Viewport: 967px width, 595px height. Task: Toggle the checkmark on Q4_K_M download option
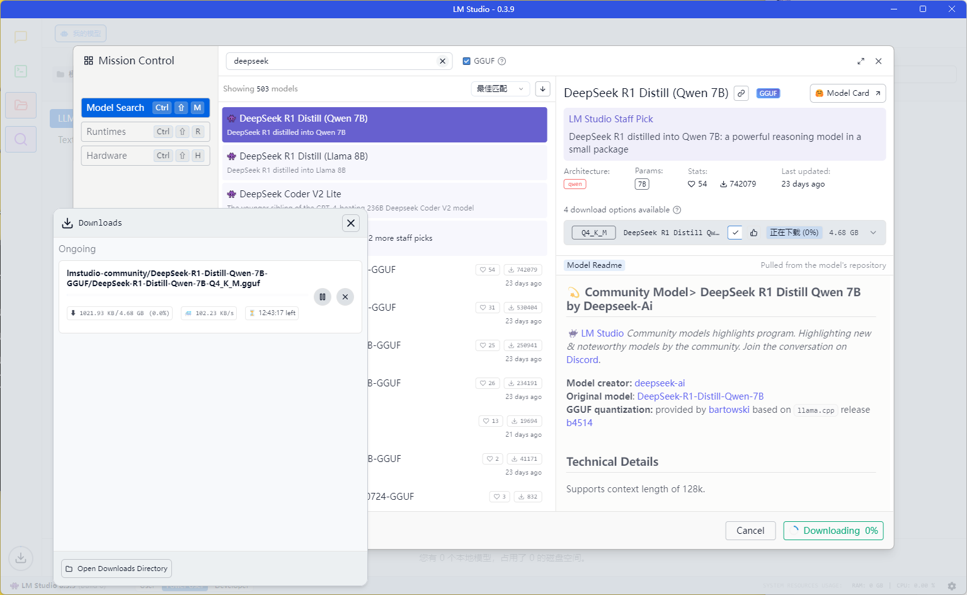[735, 233]
